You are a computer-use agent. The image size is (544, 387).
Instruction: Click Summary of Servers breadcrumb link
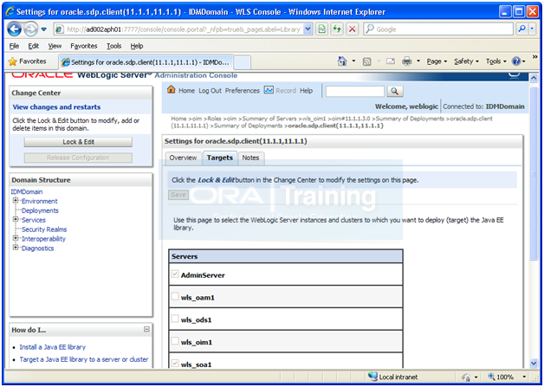tap(269, 119)
